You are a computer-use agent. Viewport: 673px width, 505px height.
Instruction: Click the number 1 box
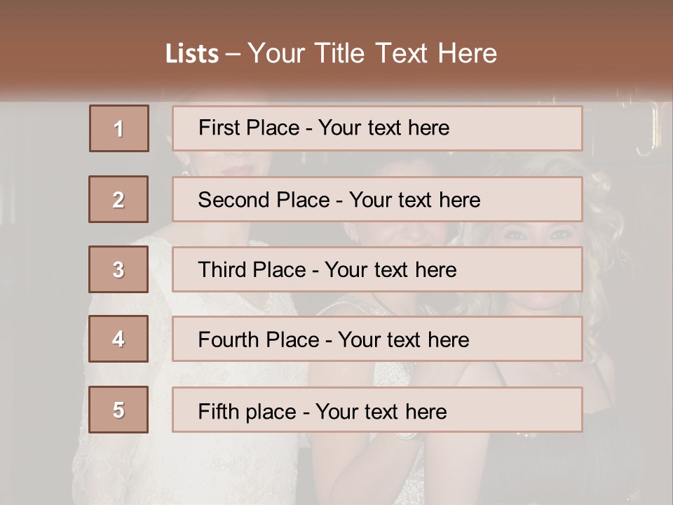[x=119, y=128]
